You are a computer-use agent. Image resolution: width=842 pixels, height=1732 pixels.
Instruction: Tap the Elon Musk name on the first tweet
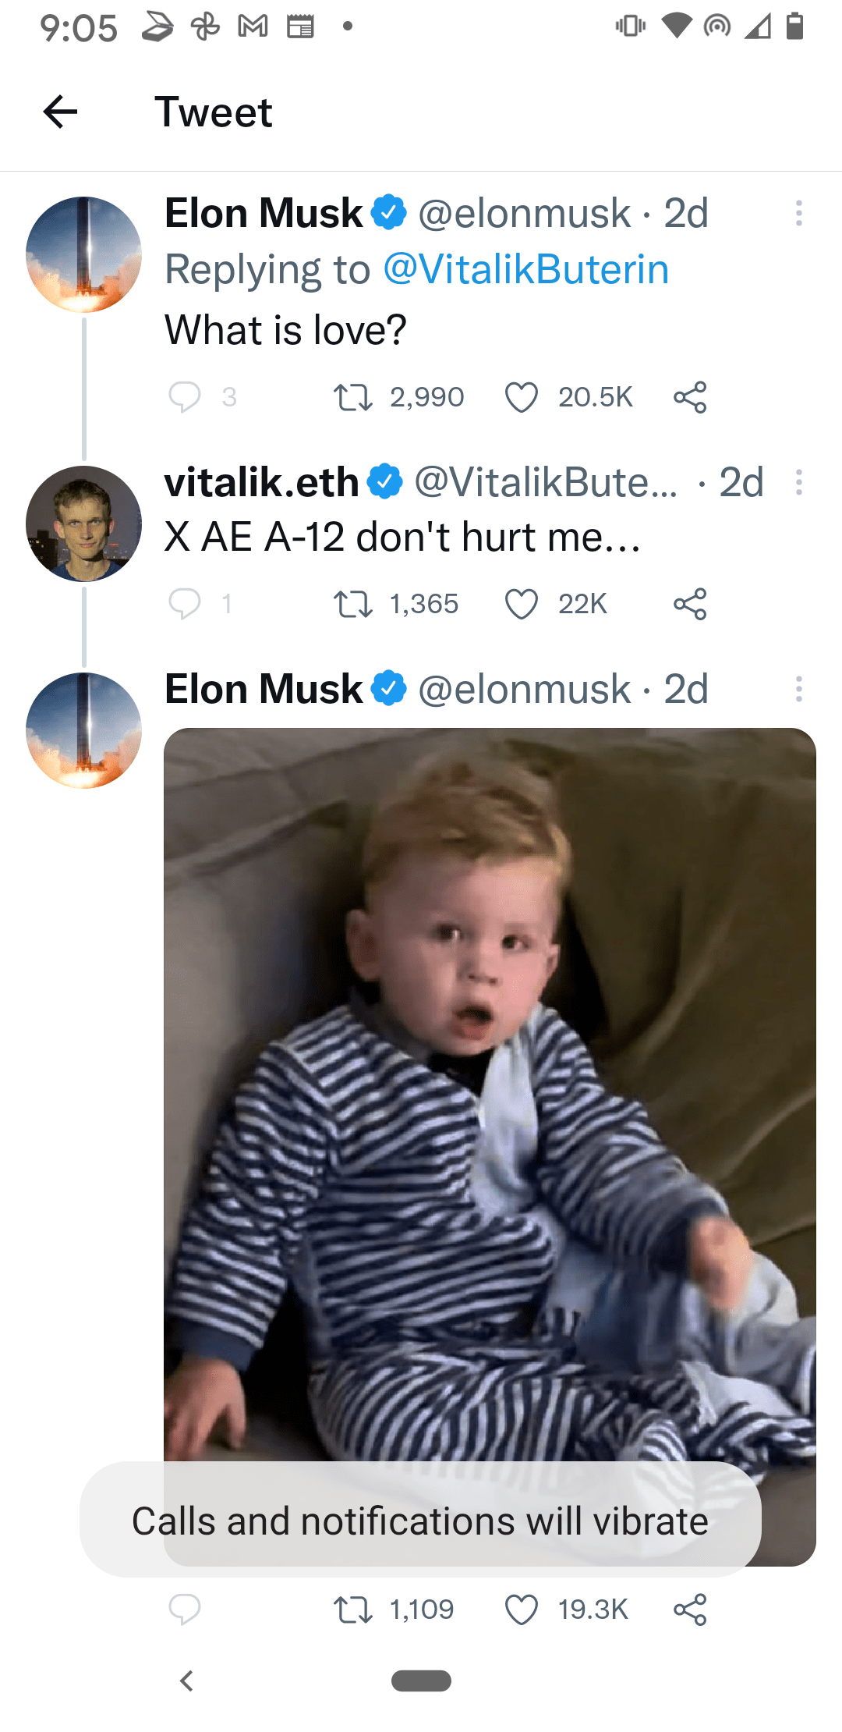click(x=264, y=213)
